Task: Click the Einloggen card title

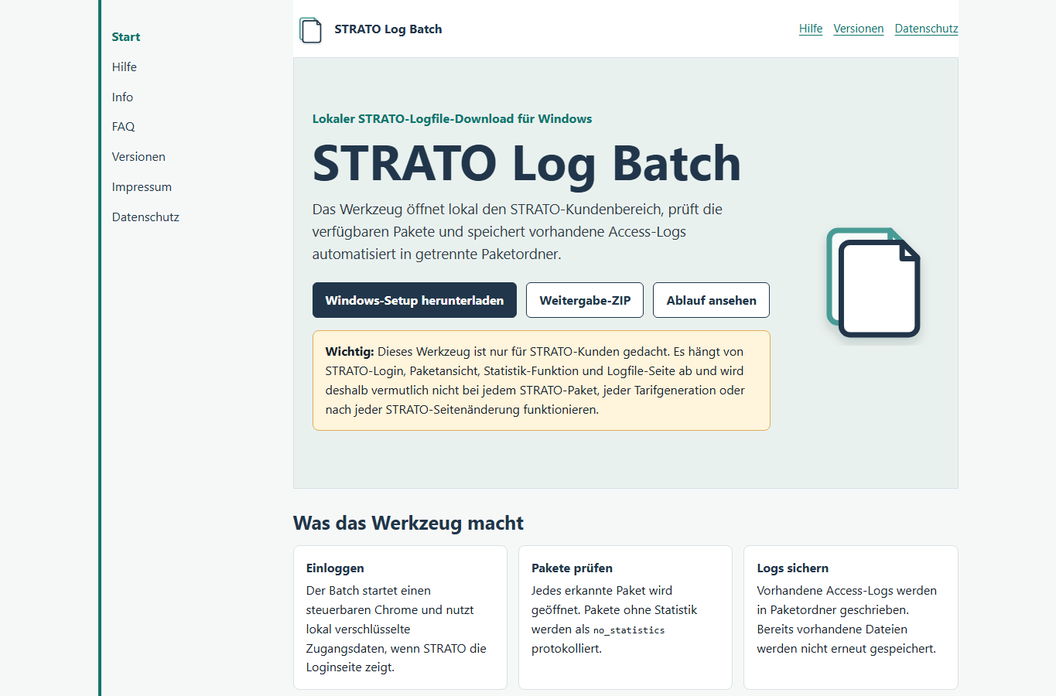Action: (x=335, y=568)
